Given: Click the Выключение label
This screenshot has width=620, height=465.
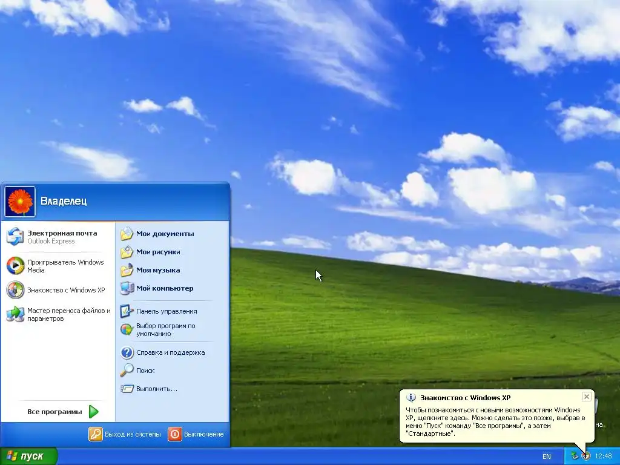Looking at the screenshot, I should tap(203, 434).
